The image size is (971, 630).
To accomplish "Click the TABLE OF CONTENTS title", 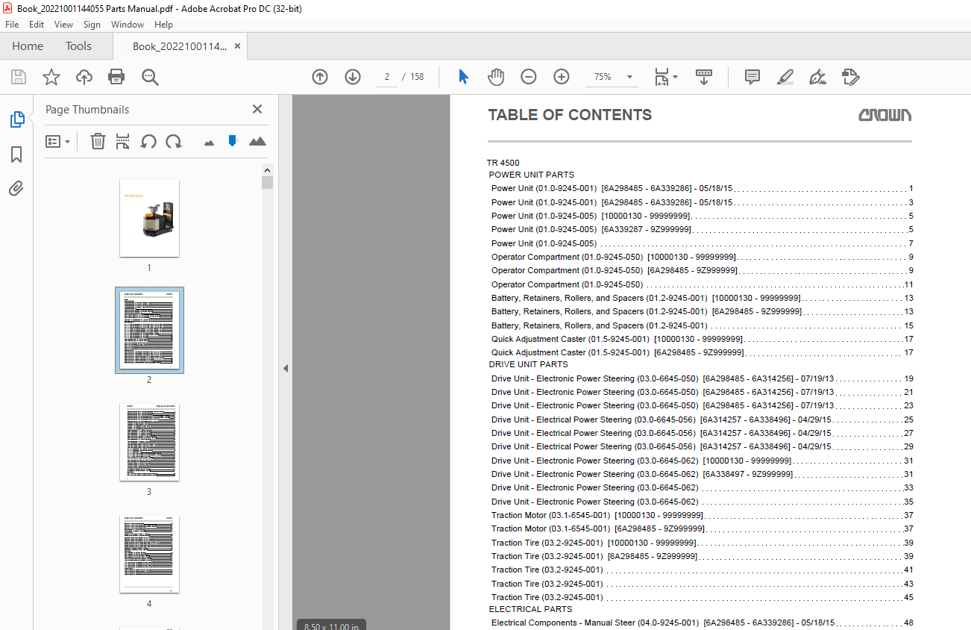I will [570, 115].
